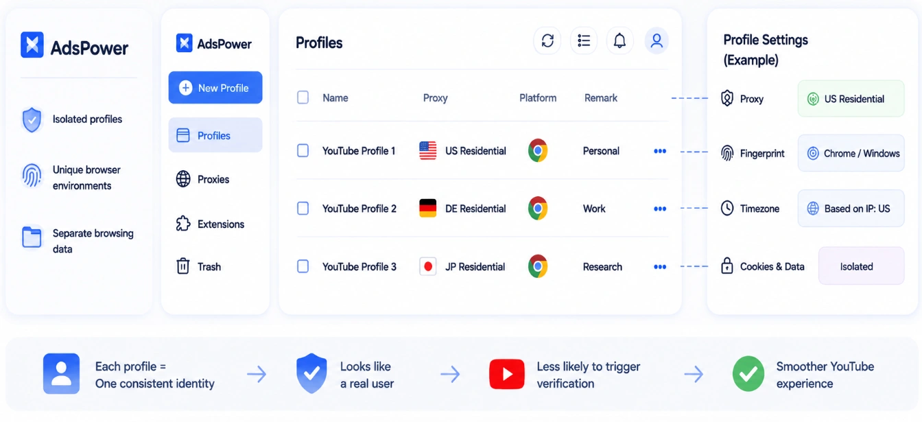Open the Trash sidebar item
The image size is (922, 422).
(199, 266)
